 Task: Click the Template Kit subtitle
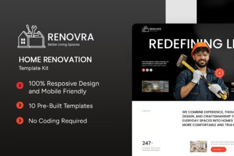click(34, 68)
